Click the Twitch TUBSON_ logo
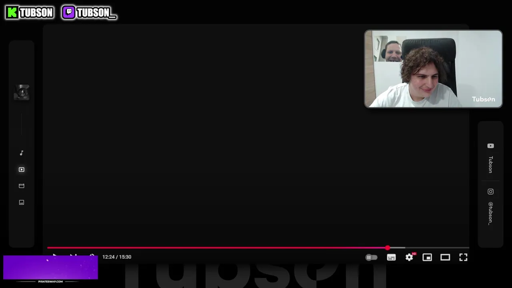The width and height of the screenshot is (512, 288). 89,12
